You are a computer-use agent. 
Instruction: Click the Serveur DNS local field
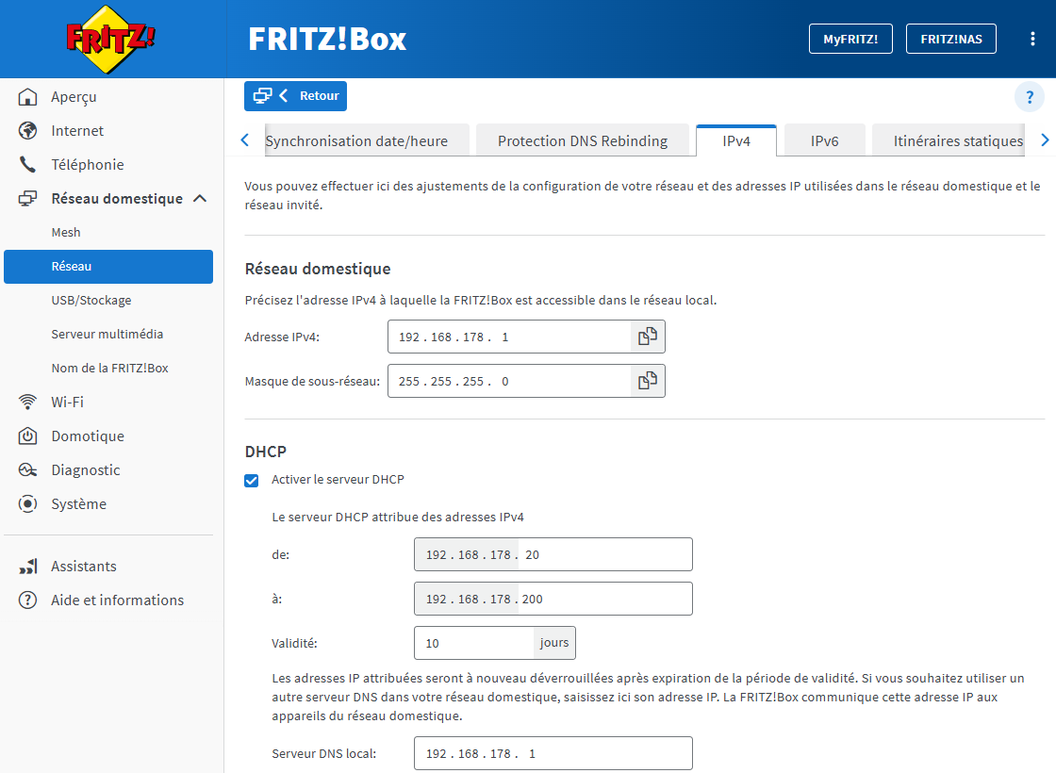553,753
